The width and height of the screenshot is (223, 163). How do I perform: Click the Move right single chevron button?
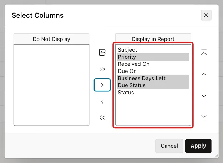[x=102, y=85]
